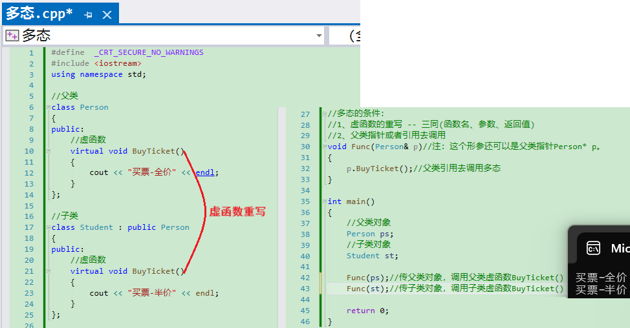Click the Person class name on line 6
The image size is (630, 328).
(94, 107)
